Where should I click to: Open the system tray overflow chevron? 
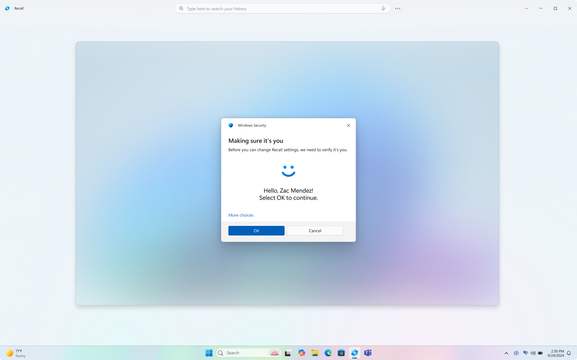pyautogui.click(x=506, y=353)
